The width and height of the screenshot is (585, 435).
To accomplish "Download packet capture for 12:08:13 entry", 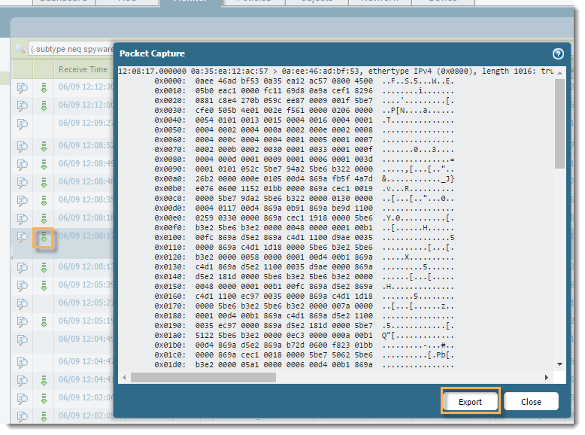I will [x=44, y=268].
